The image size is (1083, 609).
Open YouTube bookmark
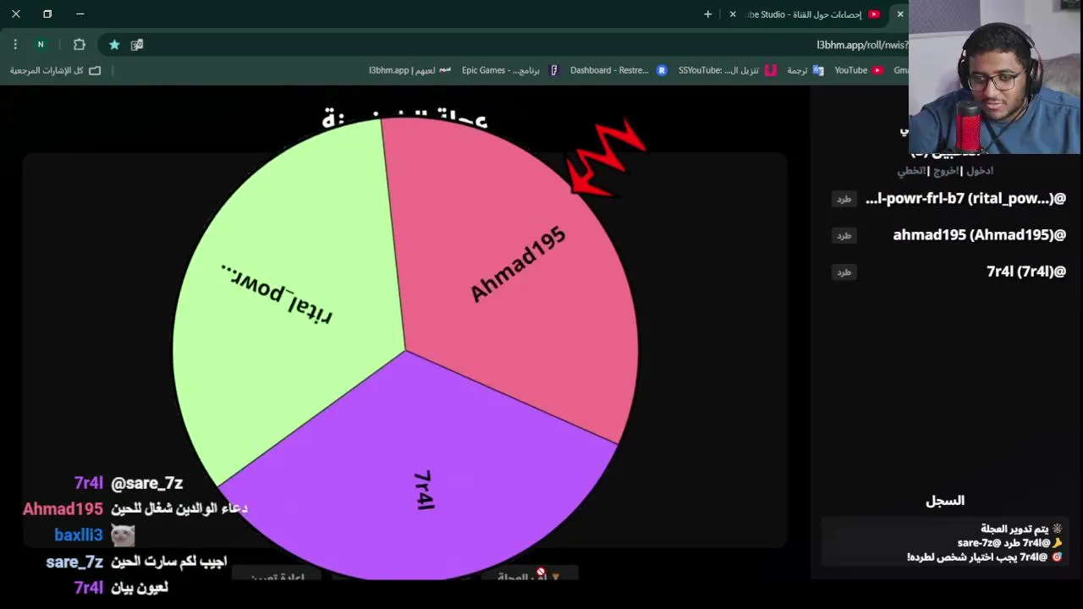point(858,70)
